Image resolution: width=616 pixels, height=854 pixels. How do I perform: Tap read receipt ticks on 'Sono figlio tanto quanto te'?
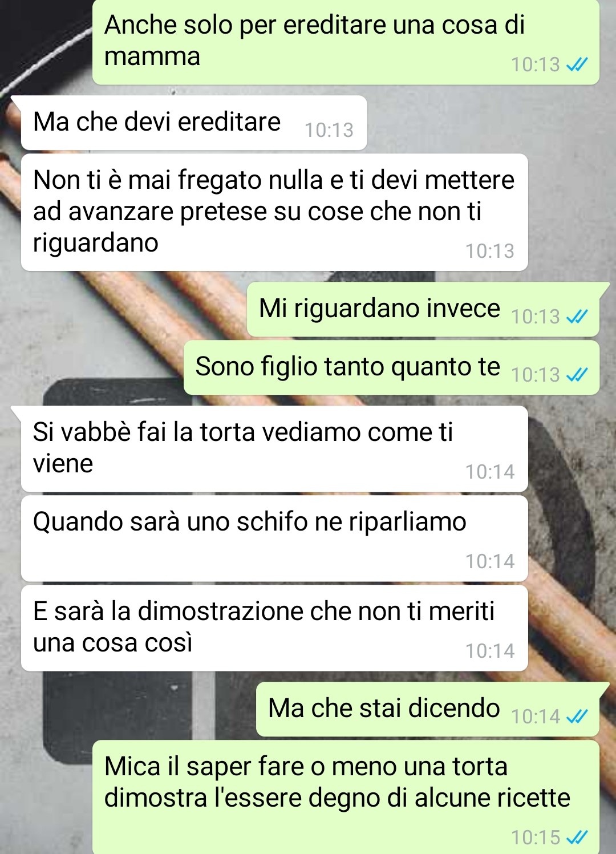click(577, 374)
